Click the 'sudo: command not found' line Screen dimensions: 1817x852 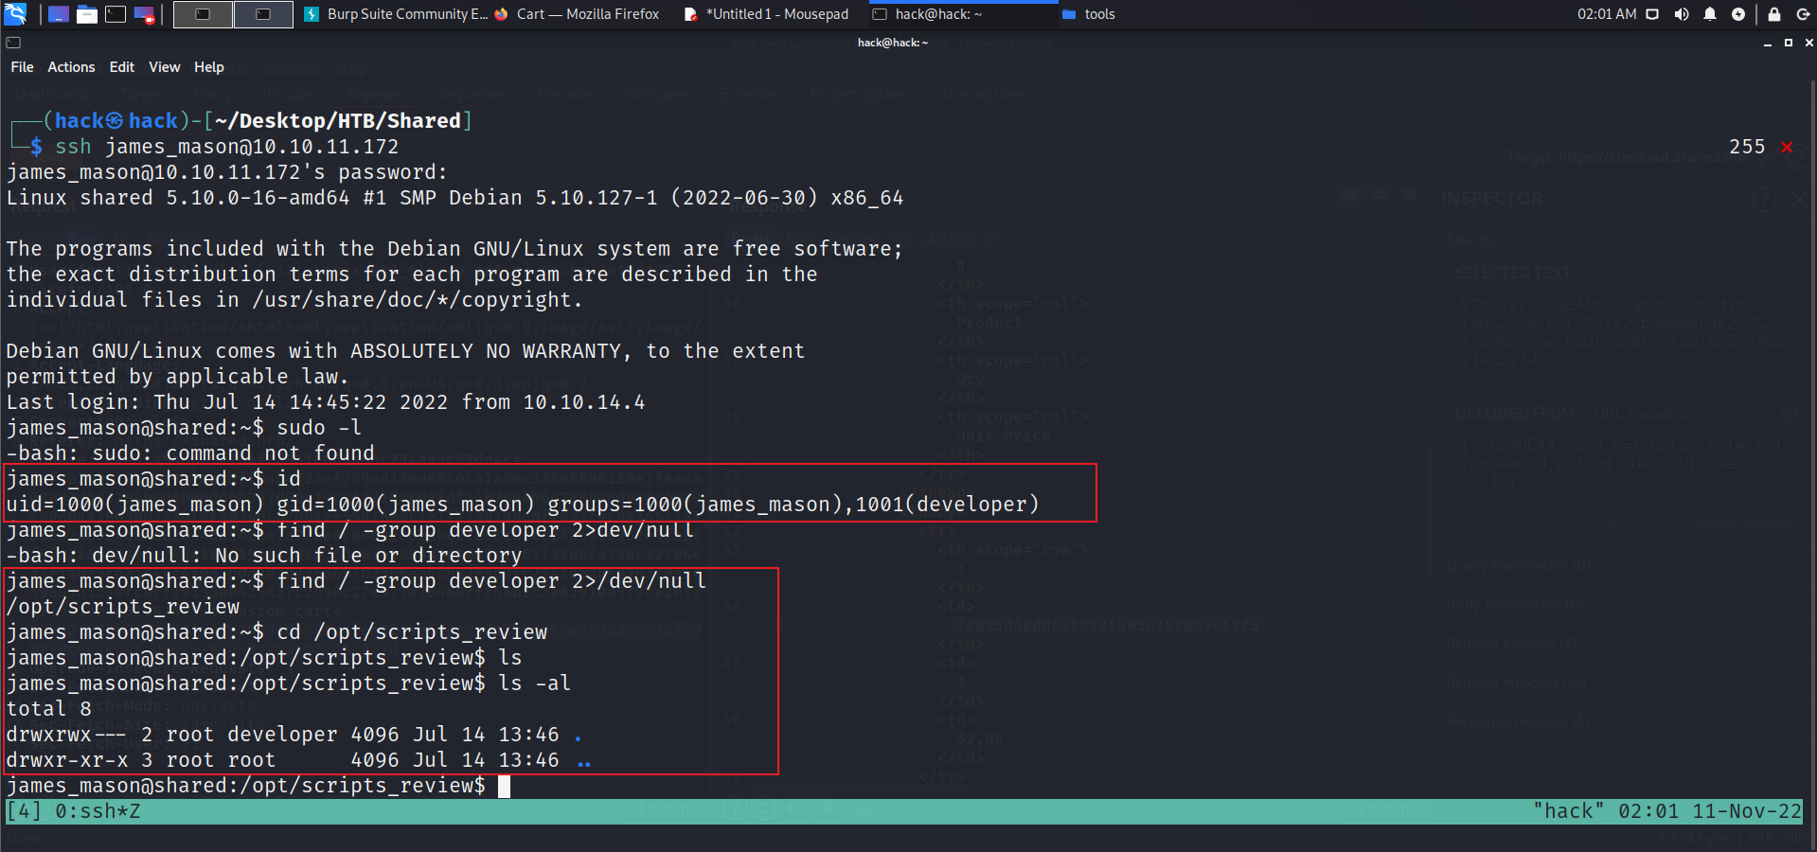190,453
